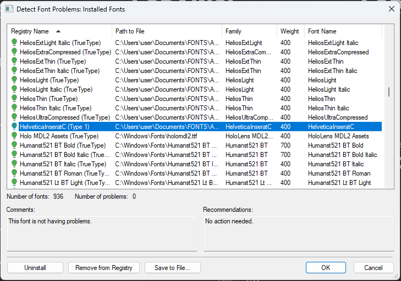The image size is (401, 281).
Task: Click the green bulb icon beside HeliosThin (TrueType)
Action: click(14, 99)
